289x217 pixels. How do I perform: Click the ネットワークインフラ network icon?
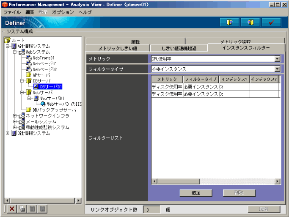click(x=22, y=115)
